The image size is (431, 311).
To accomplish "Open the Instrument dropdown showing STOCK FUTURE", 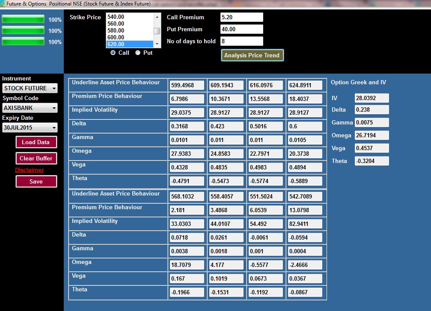I will [30, 88].
